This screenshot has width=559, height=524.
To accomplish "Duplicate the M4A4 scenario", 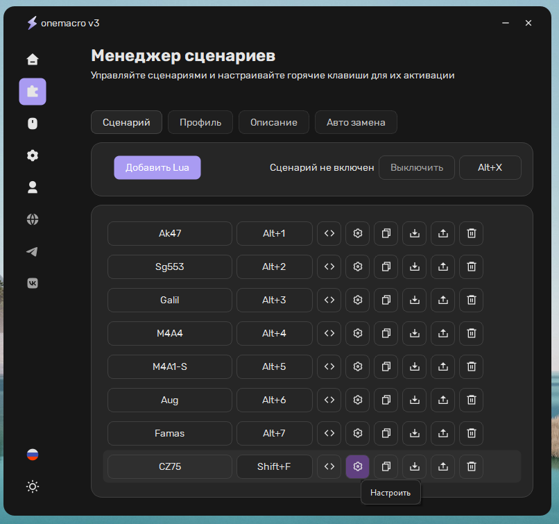I will [x=386, y=334].
